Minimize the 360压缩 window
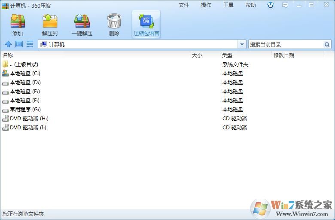Viewport: 335px width, 220px height. 299,5
